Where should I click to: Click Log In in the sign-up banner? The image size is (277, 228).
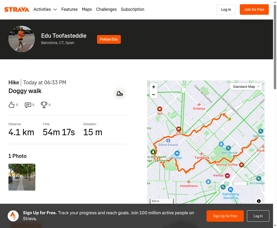click(258, 216)
